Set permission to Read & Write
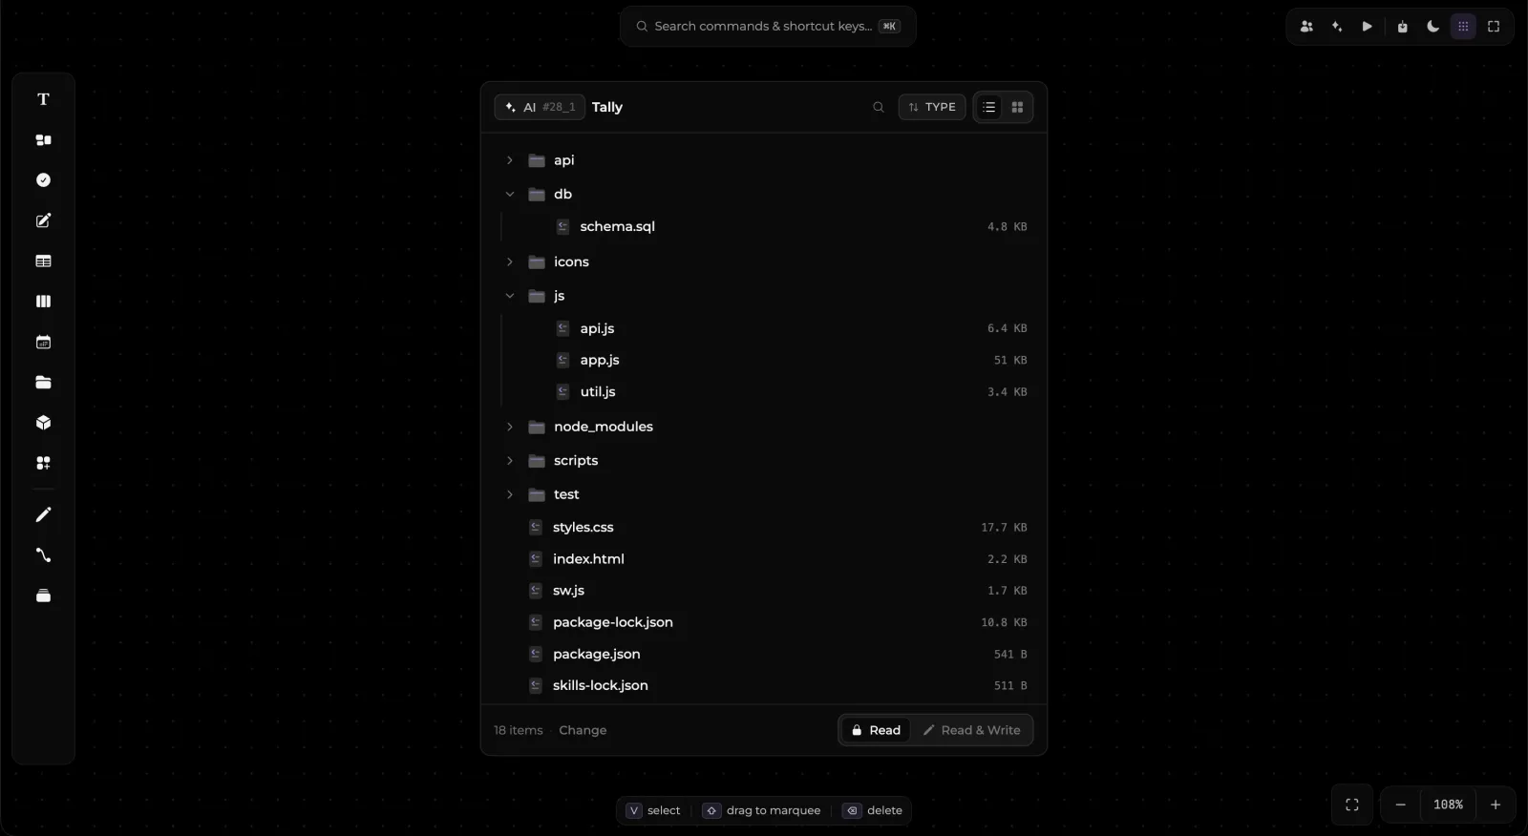The height and width of the screenshot is (836, 1528). pyautogui.click(x=972, y=730)
